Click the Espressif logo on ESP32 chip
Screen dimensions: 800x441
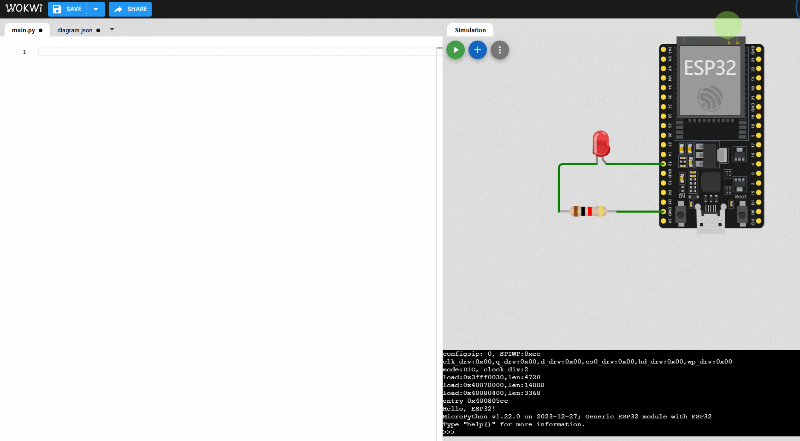(710, 98)
